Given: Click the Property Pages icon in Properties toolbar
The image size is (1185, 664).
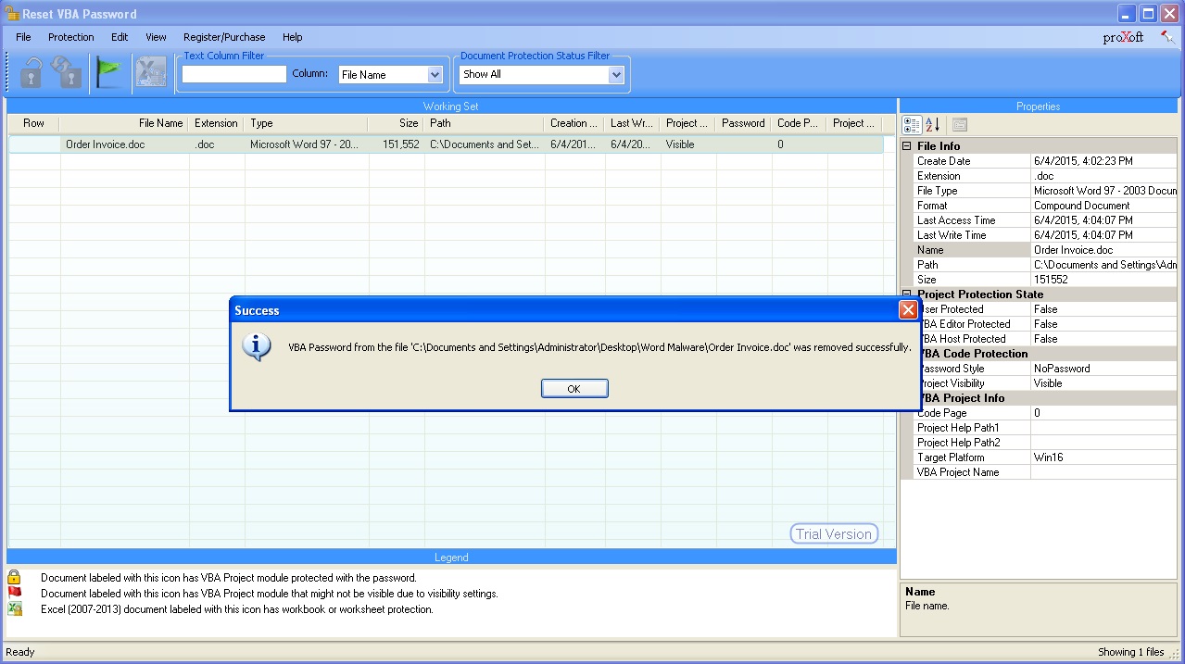Looking at the screenshot, I should click(x=960, y=125).
